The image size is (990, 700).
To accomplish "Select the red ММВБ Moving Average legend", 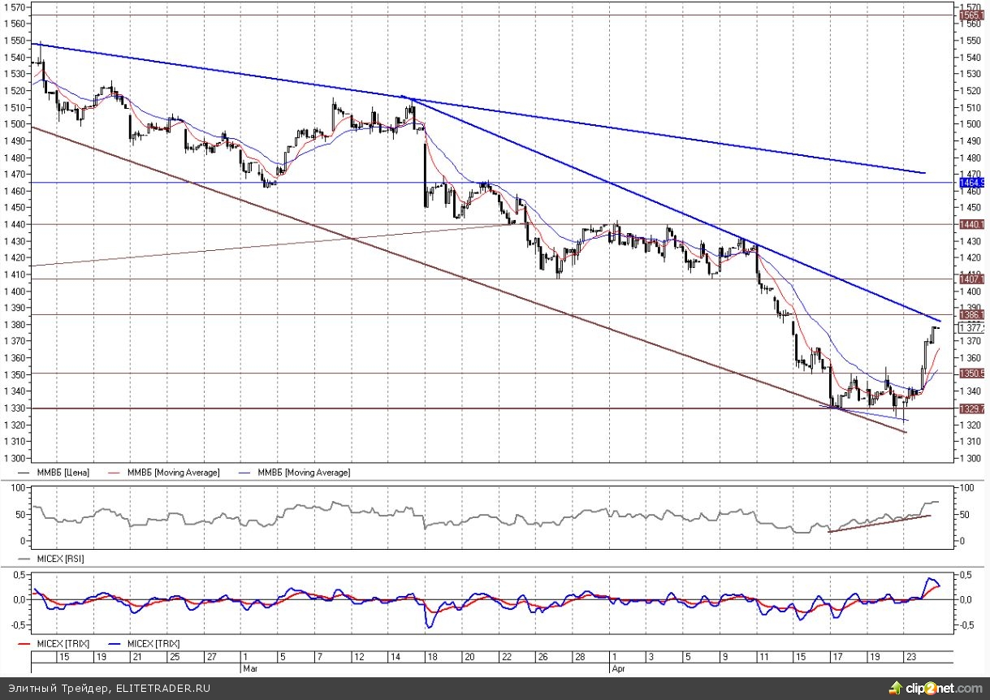I will click(171, 472).
